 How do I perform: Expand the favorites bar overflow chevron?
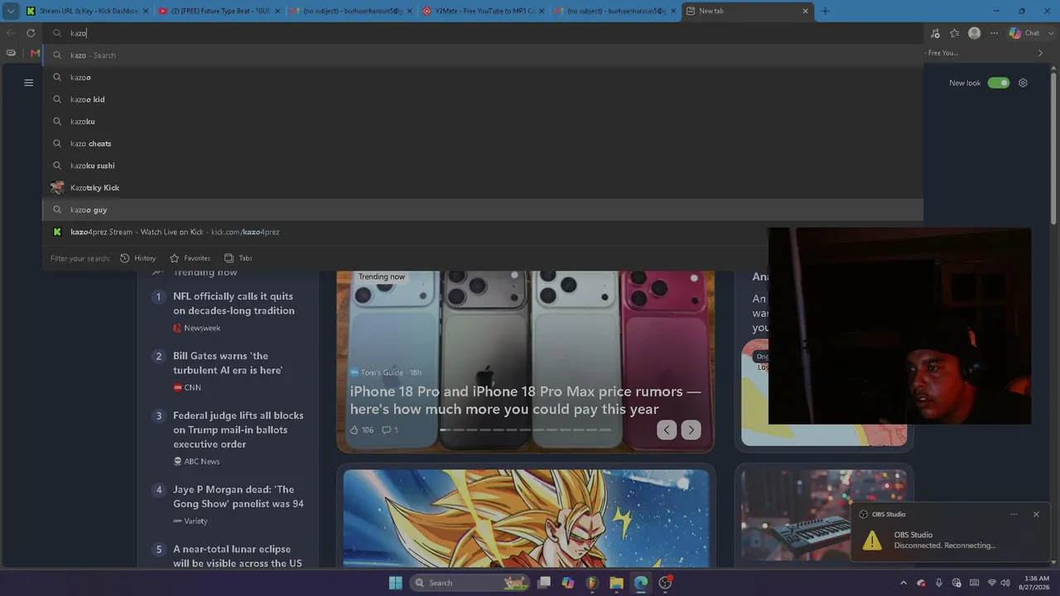point(1041,53)
